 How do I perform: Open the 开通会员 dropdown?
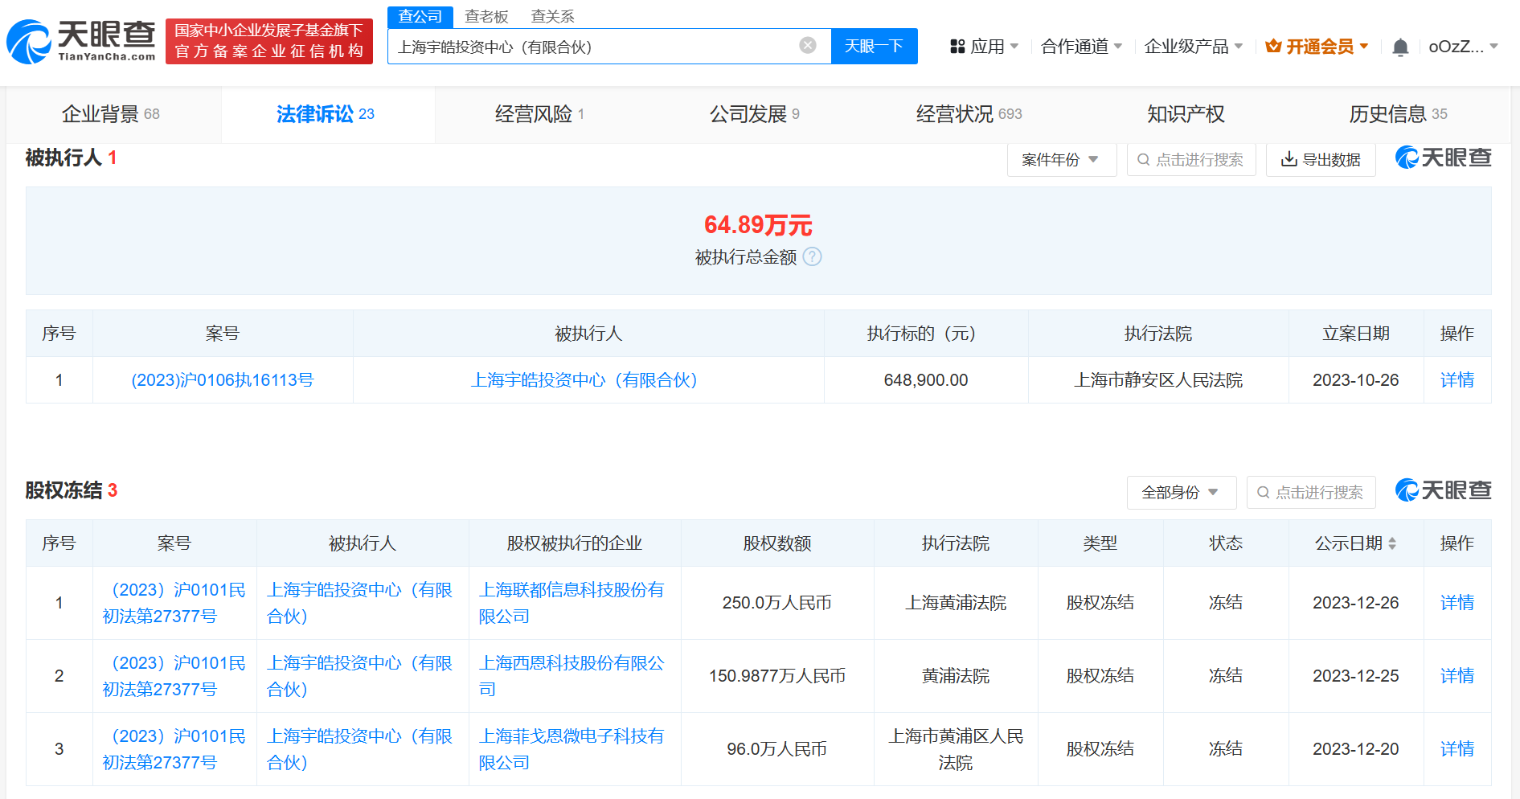(1317, 47)
